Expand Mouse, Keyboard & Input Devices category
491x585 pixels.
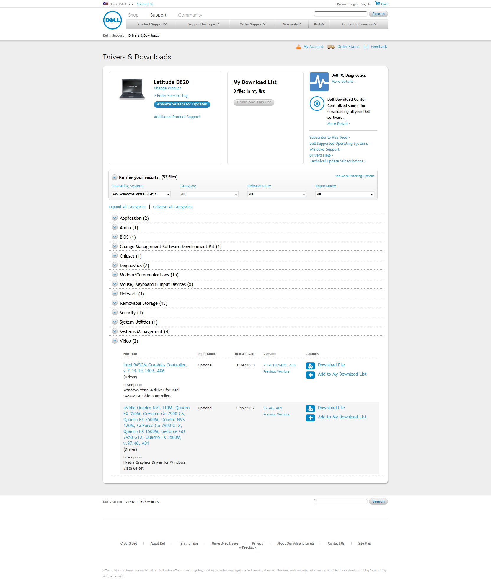[x=115, y=284]
